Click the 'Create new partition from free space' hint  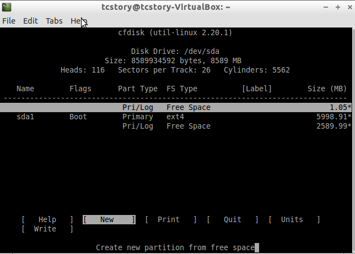tap(175, 248)
